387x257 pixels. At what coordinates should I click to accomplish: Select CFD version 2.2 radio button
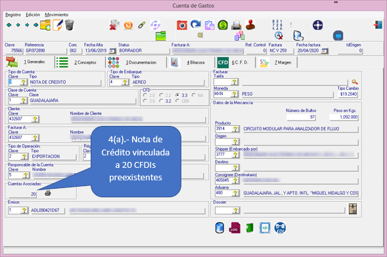tap(161, 95)
